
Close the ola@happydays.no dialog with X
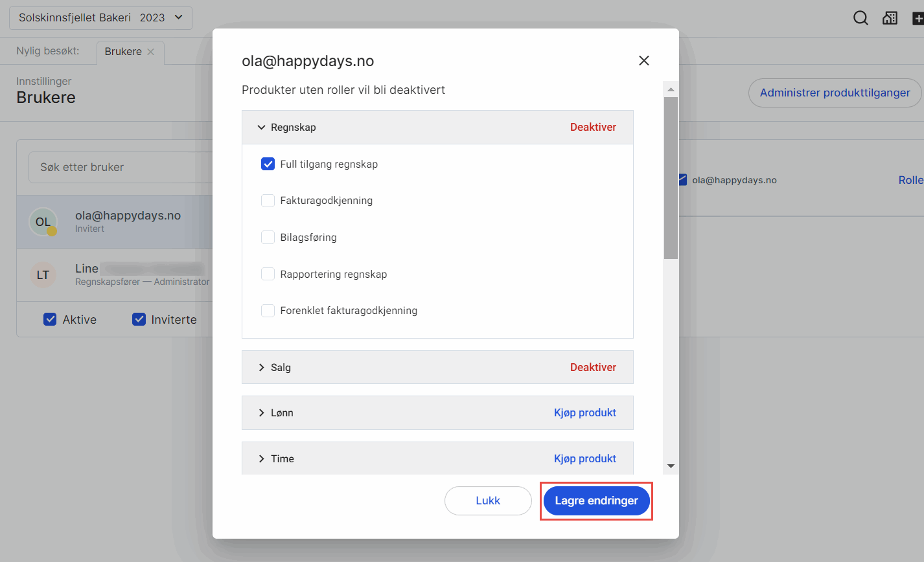coord(643,60)
